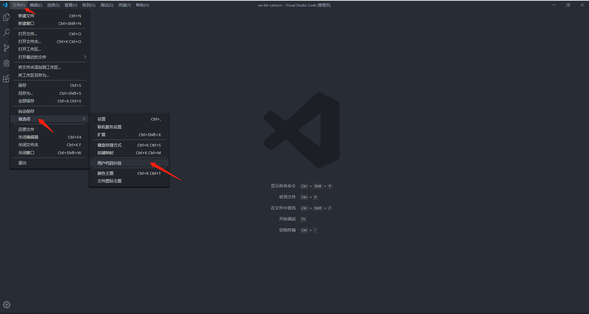Click 全部保存 menu entry
Screen dimensions: 589x314
click(x=50, y=101)
